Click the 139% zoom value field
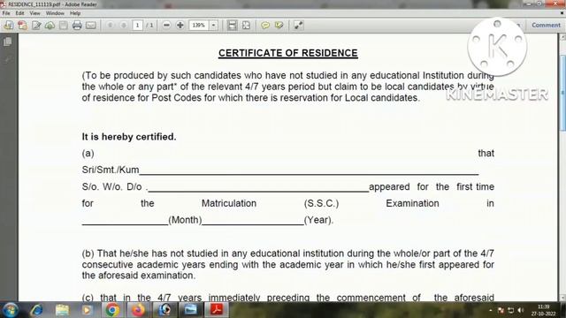The image size is (566, 318). [198, 26]
